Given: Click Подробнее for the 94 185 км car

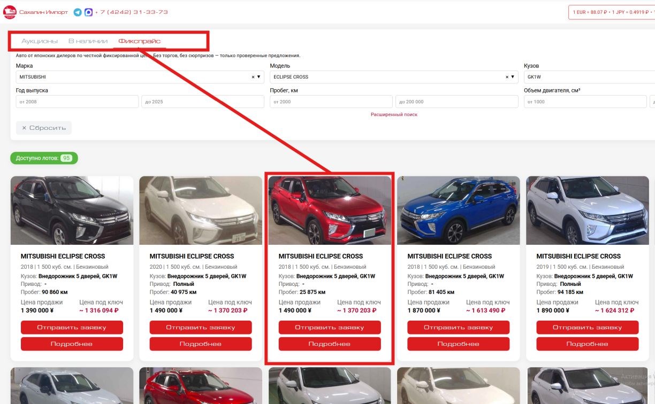Looking at the screenshot, I should [588, 344].
